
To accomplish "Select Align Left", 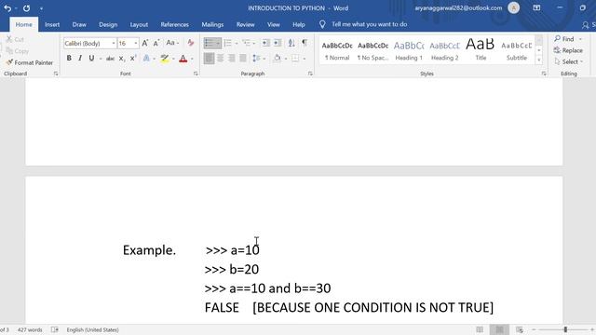I will (209, 59).
